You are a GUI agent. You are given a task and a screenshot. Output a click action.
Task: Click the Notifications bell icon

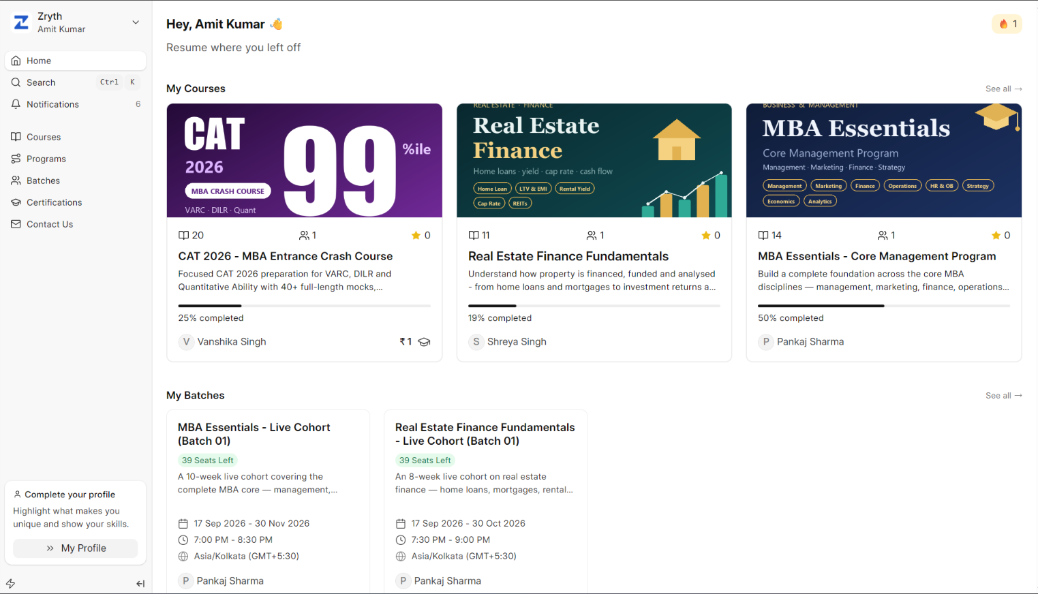[16, 104]
